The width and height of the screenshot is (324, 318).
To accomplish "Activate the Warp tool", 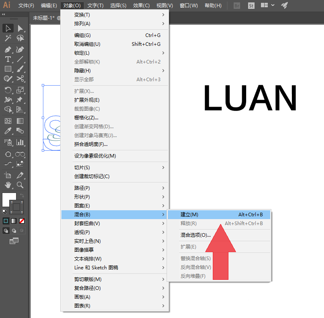I will (x=8, y=100).
